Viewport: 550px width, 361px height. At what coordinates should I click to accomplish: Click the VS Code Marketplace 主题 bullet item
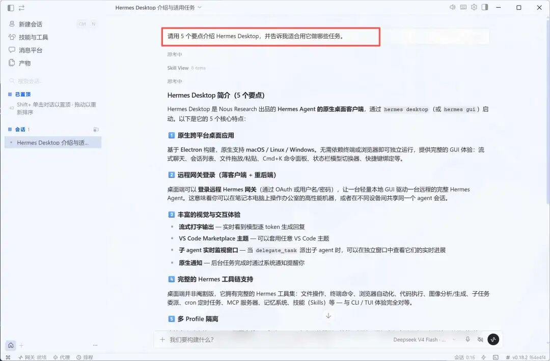(254, 238)
